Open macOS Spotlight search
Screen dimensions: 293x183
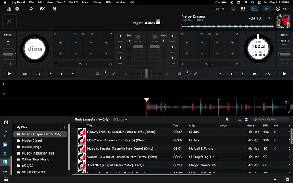(x=253, y=3)
